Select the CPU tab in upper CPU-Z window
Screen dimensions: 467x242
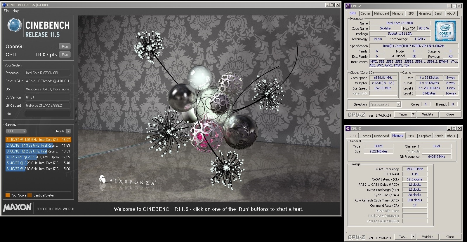[x=353, y=13]
